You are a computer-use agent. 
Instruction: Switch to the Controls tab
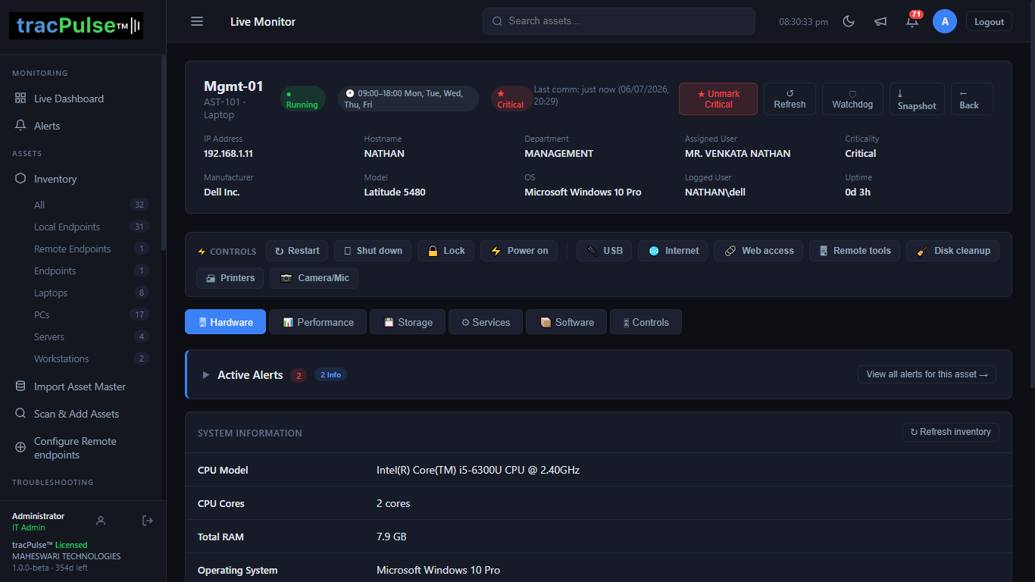pos(646,322)
